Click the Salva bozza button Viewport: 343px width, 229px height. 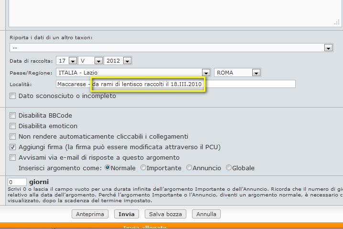(165, 214)
